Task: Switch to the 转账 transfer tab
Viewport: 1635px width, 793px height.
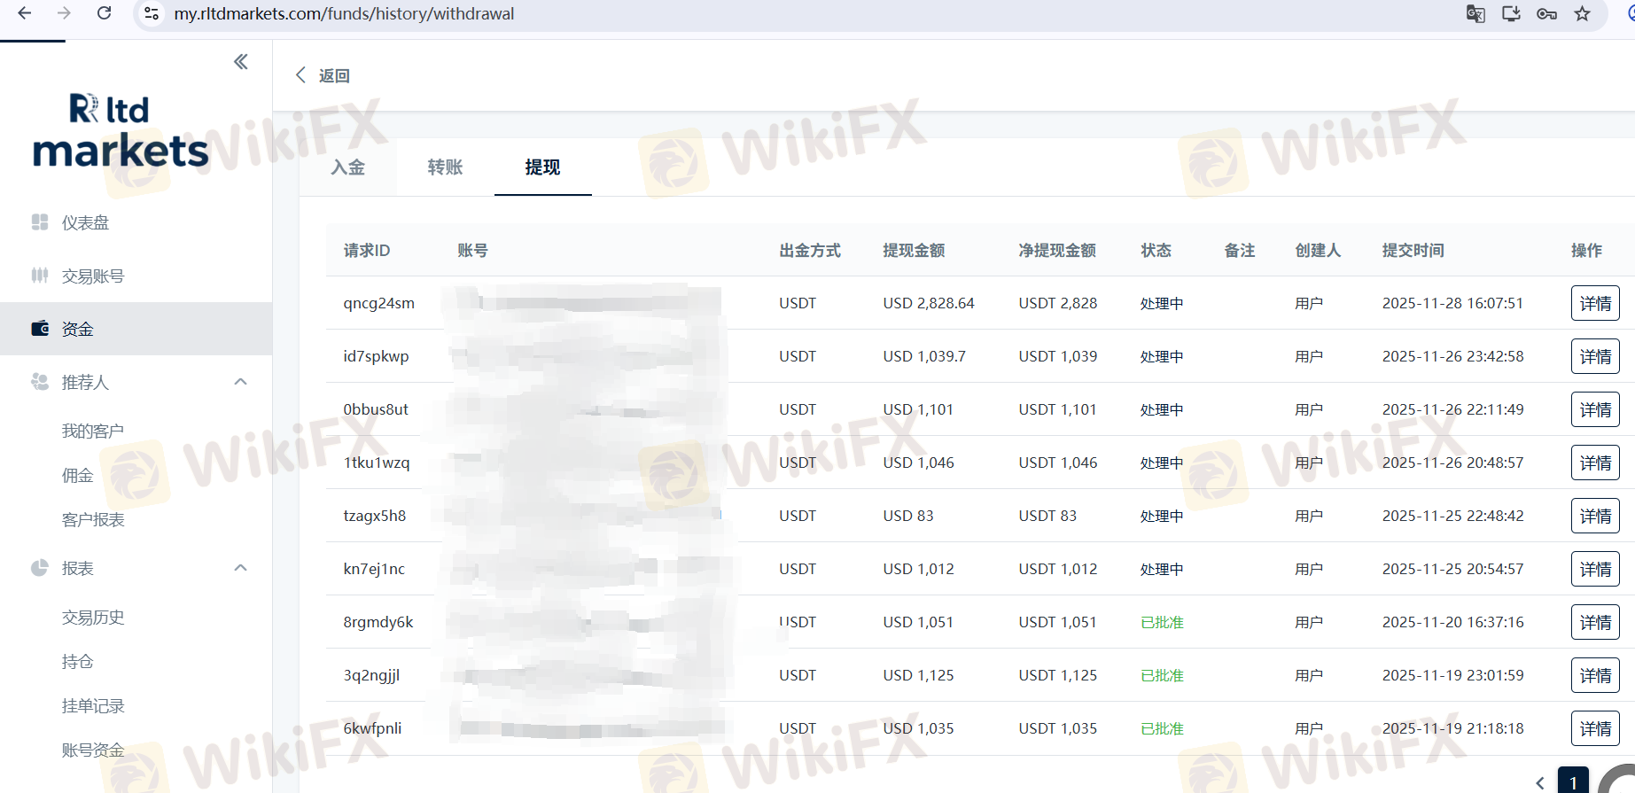Action: coord(445,167)
